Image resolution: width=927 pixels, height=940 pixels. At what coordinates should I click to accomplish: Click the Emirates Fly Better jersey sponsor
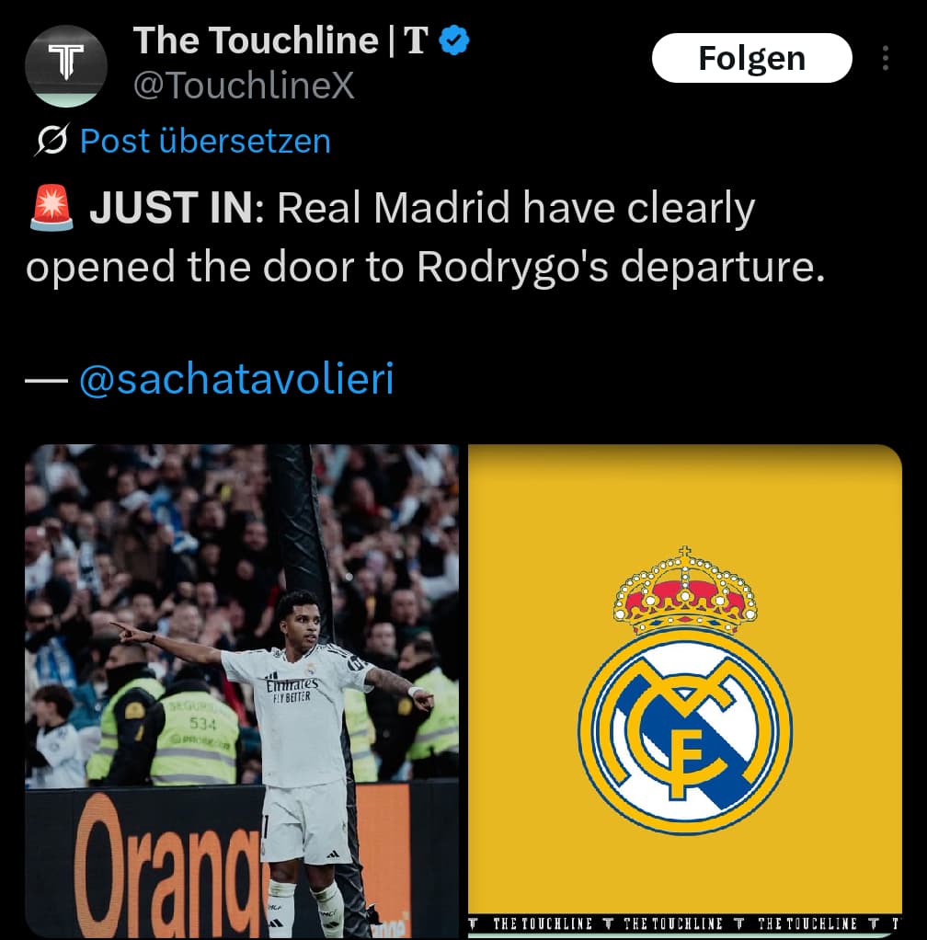point(292,690)
